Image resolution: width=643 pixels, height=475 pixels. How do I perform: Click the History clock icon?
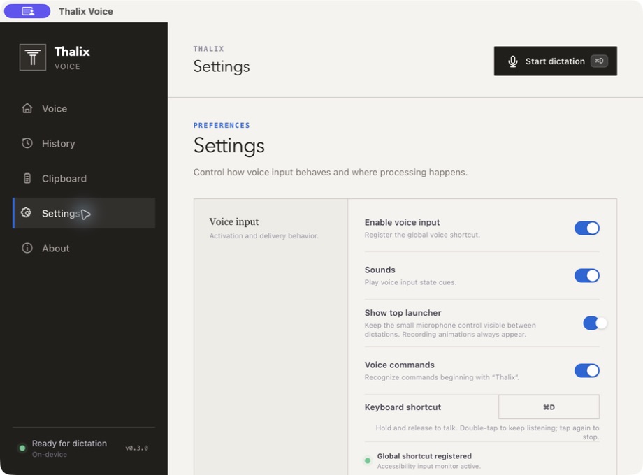tap(27, 143)
